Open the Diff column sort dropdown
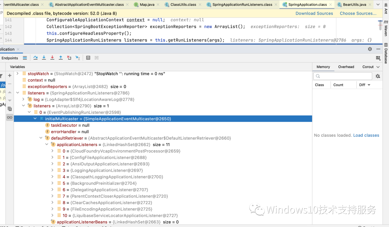 click(x=369, y=85)
